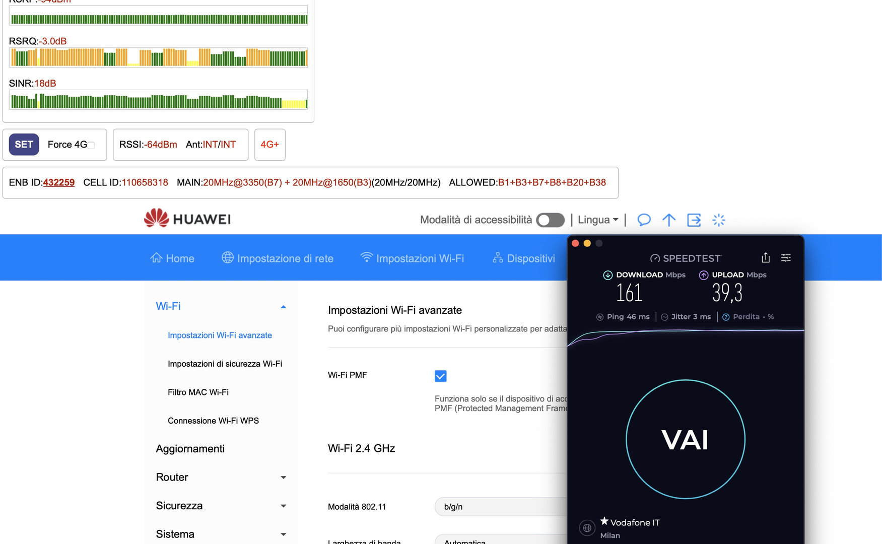
Task: Open Speedtest settings sliders icon
Action: point(786,258)
